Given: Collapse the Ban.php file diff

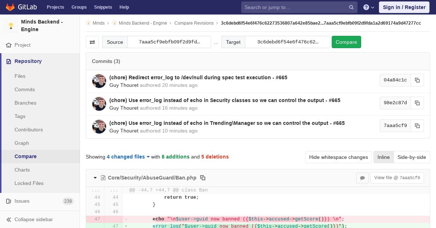Looking at the screenshot, I should click(95, 178).
